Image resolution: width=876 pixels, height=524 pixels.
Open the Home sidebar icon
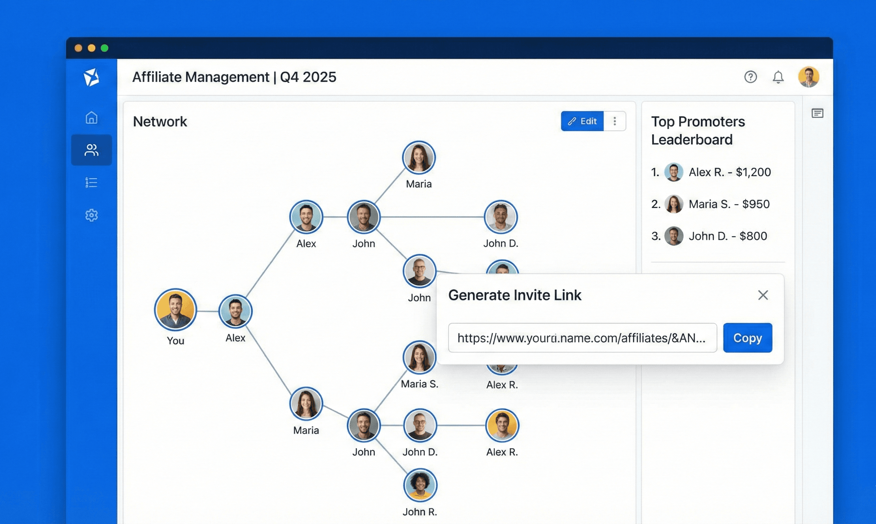[x=91, y=117]
